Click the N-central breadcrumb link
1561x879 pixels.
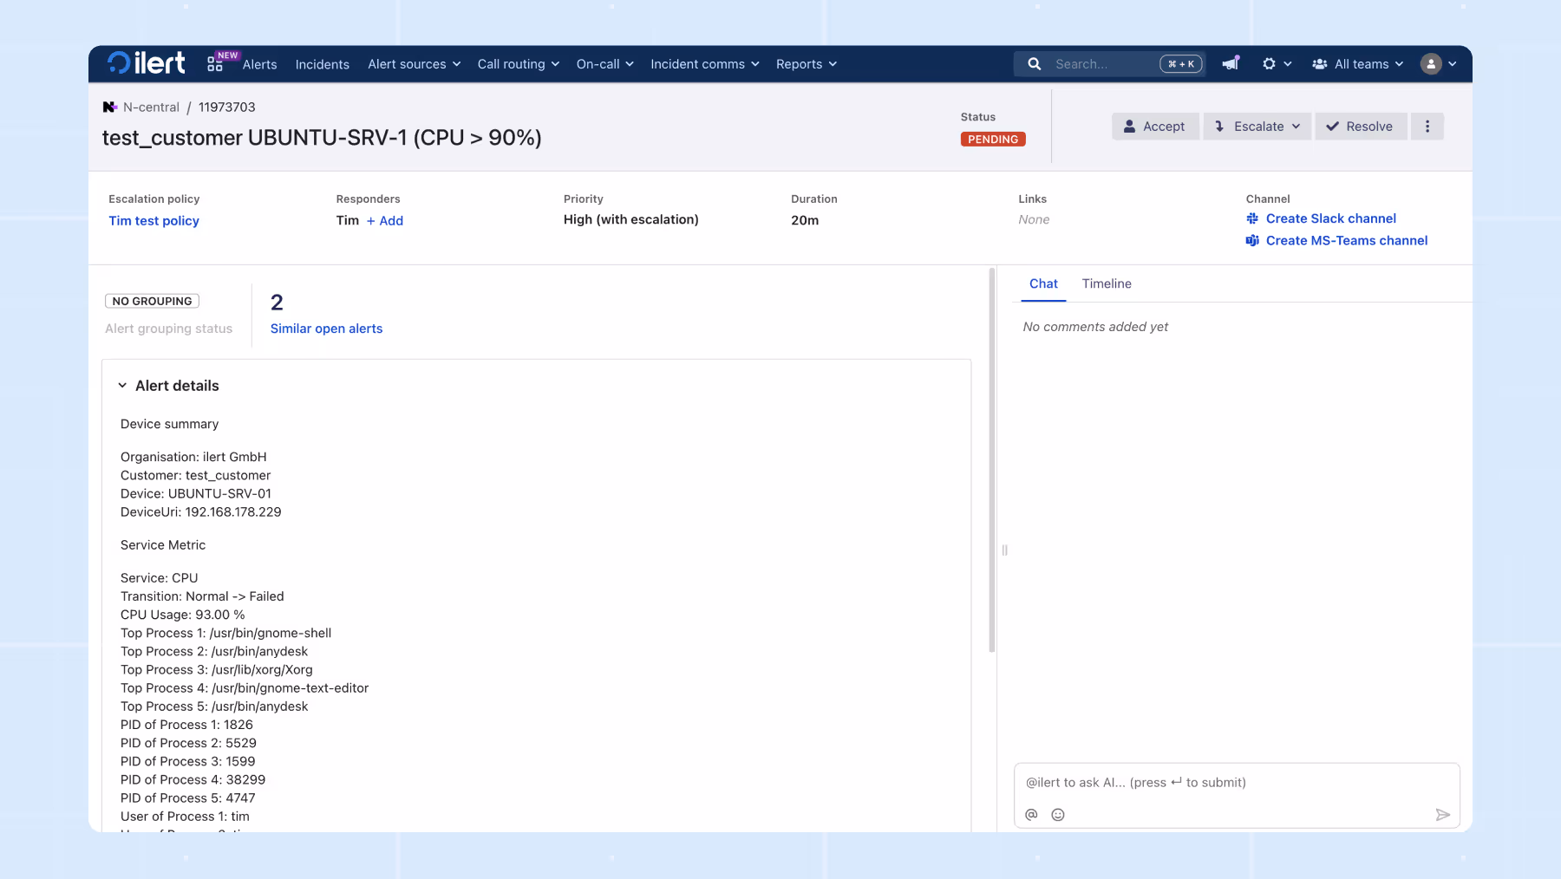coord(151,107)
